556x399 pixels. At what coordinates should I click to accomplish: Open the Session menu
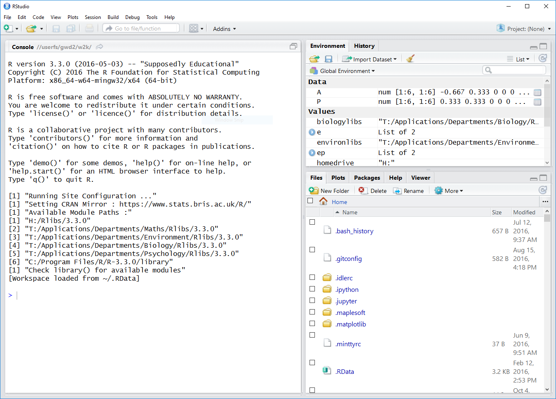93,17
